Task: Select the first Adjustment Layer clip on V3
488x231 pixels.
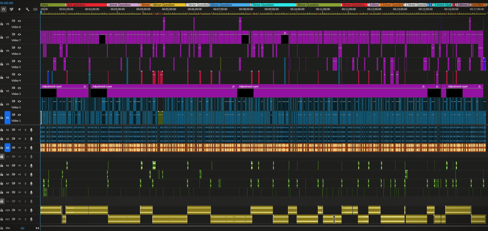Action: tap(64, 91)
